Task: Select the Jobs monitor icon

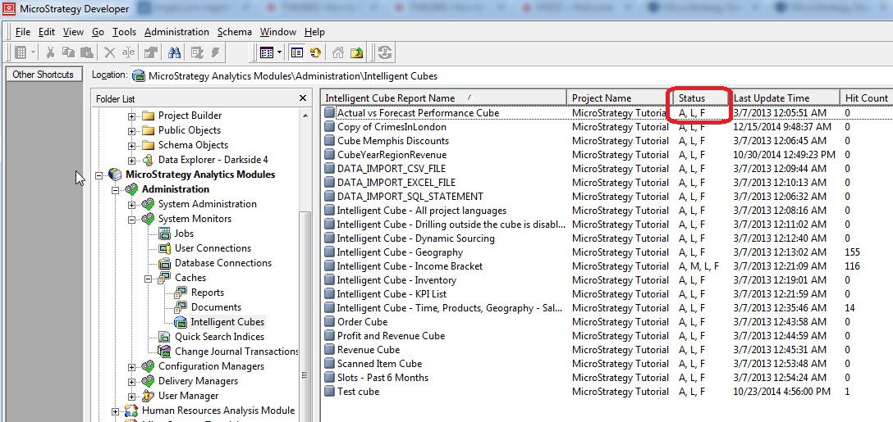Action: tap(165, 234)
